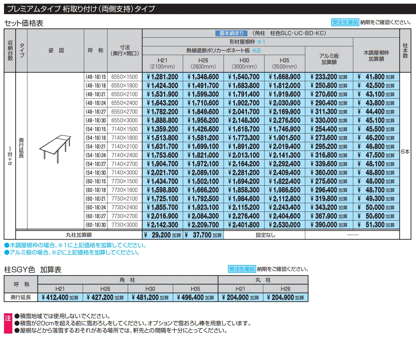The image size is (416, 348).
Task: Click the 形材屋根枠 header
Action: pos(247,42)
